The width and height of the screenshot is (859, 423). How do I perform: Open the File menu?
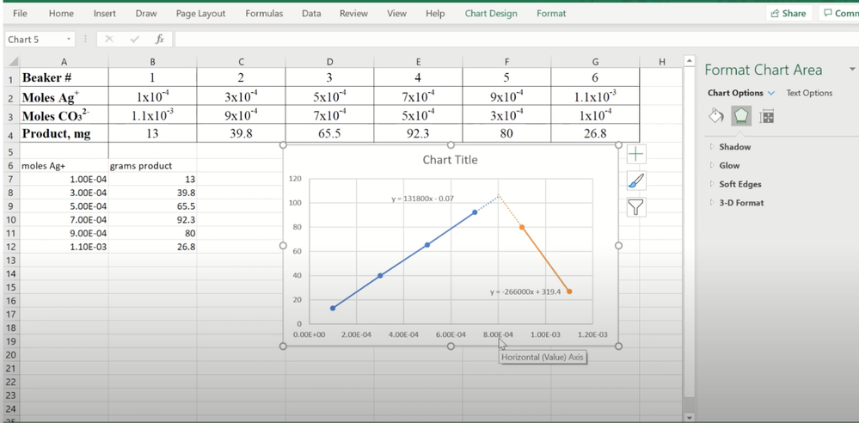(x=20, y=14)
